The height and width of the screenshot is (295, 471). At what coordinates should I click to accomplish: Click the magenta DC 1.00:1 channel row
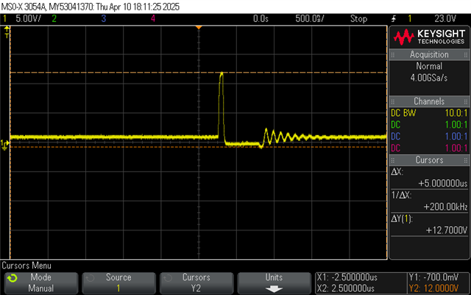429,148
